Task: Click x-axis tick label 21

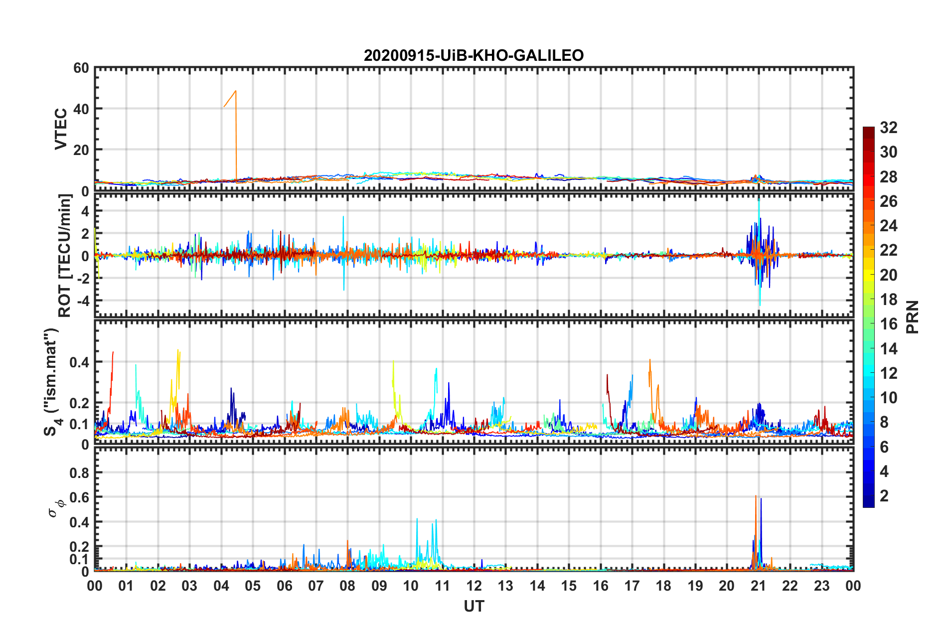Action: point(758,586)
